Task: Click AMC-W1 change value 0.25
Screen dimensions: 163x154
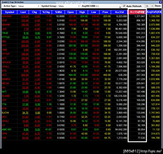Action: coord(37,130)
